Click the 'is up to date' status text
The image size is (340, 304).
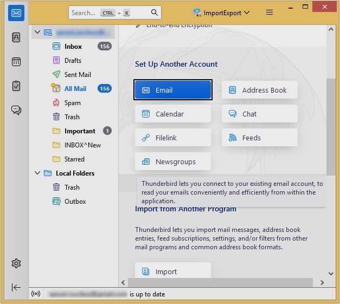[147, 294]
